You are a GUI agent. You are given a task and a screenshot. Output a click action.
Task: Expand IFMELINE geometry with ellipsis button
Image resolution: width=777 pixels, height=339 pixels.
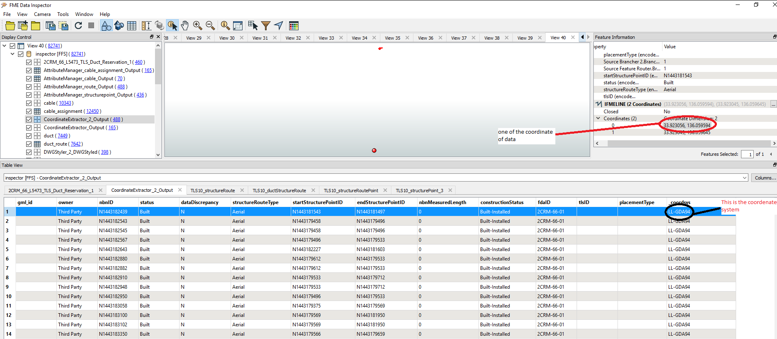[773, 104]
